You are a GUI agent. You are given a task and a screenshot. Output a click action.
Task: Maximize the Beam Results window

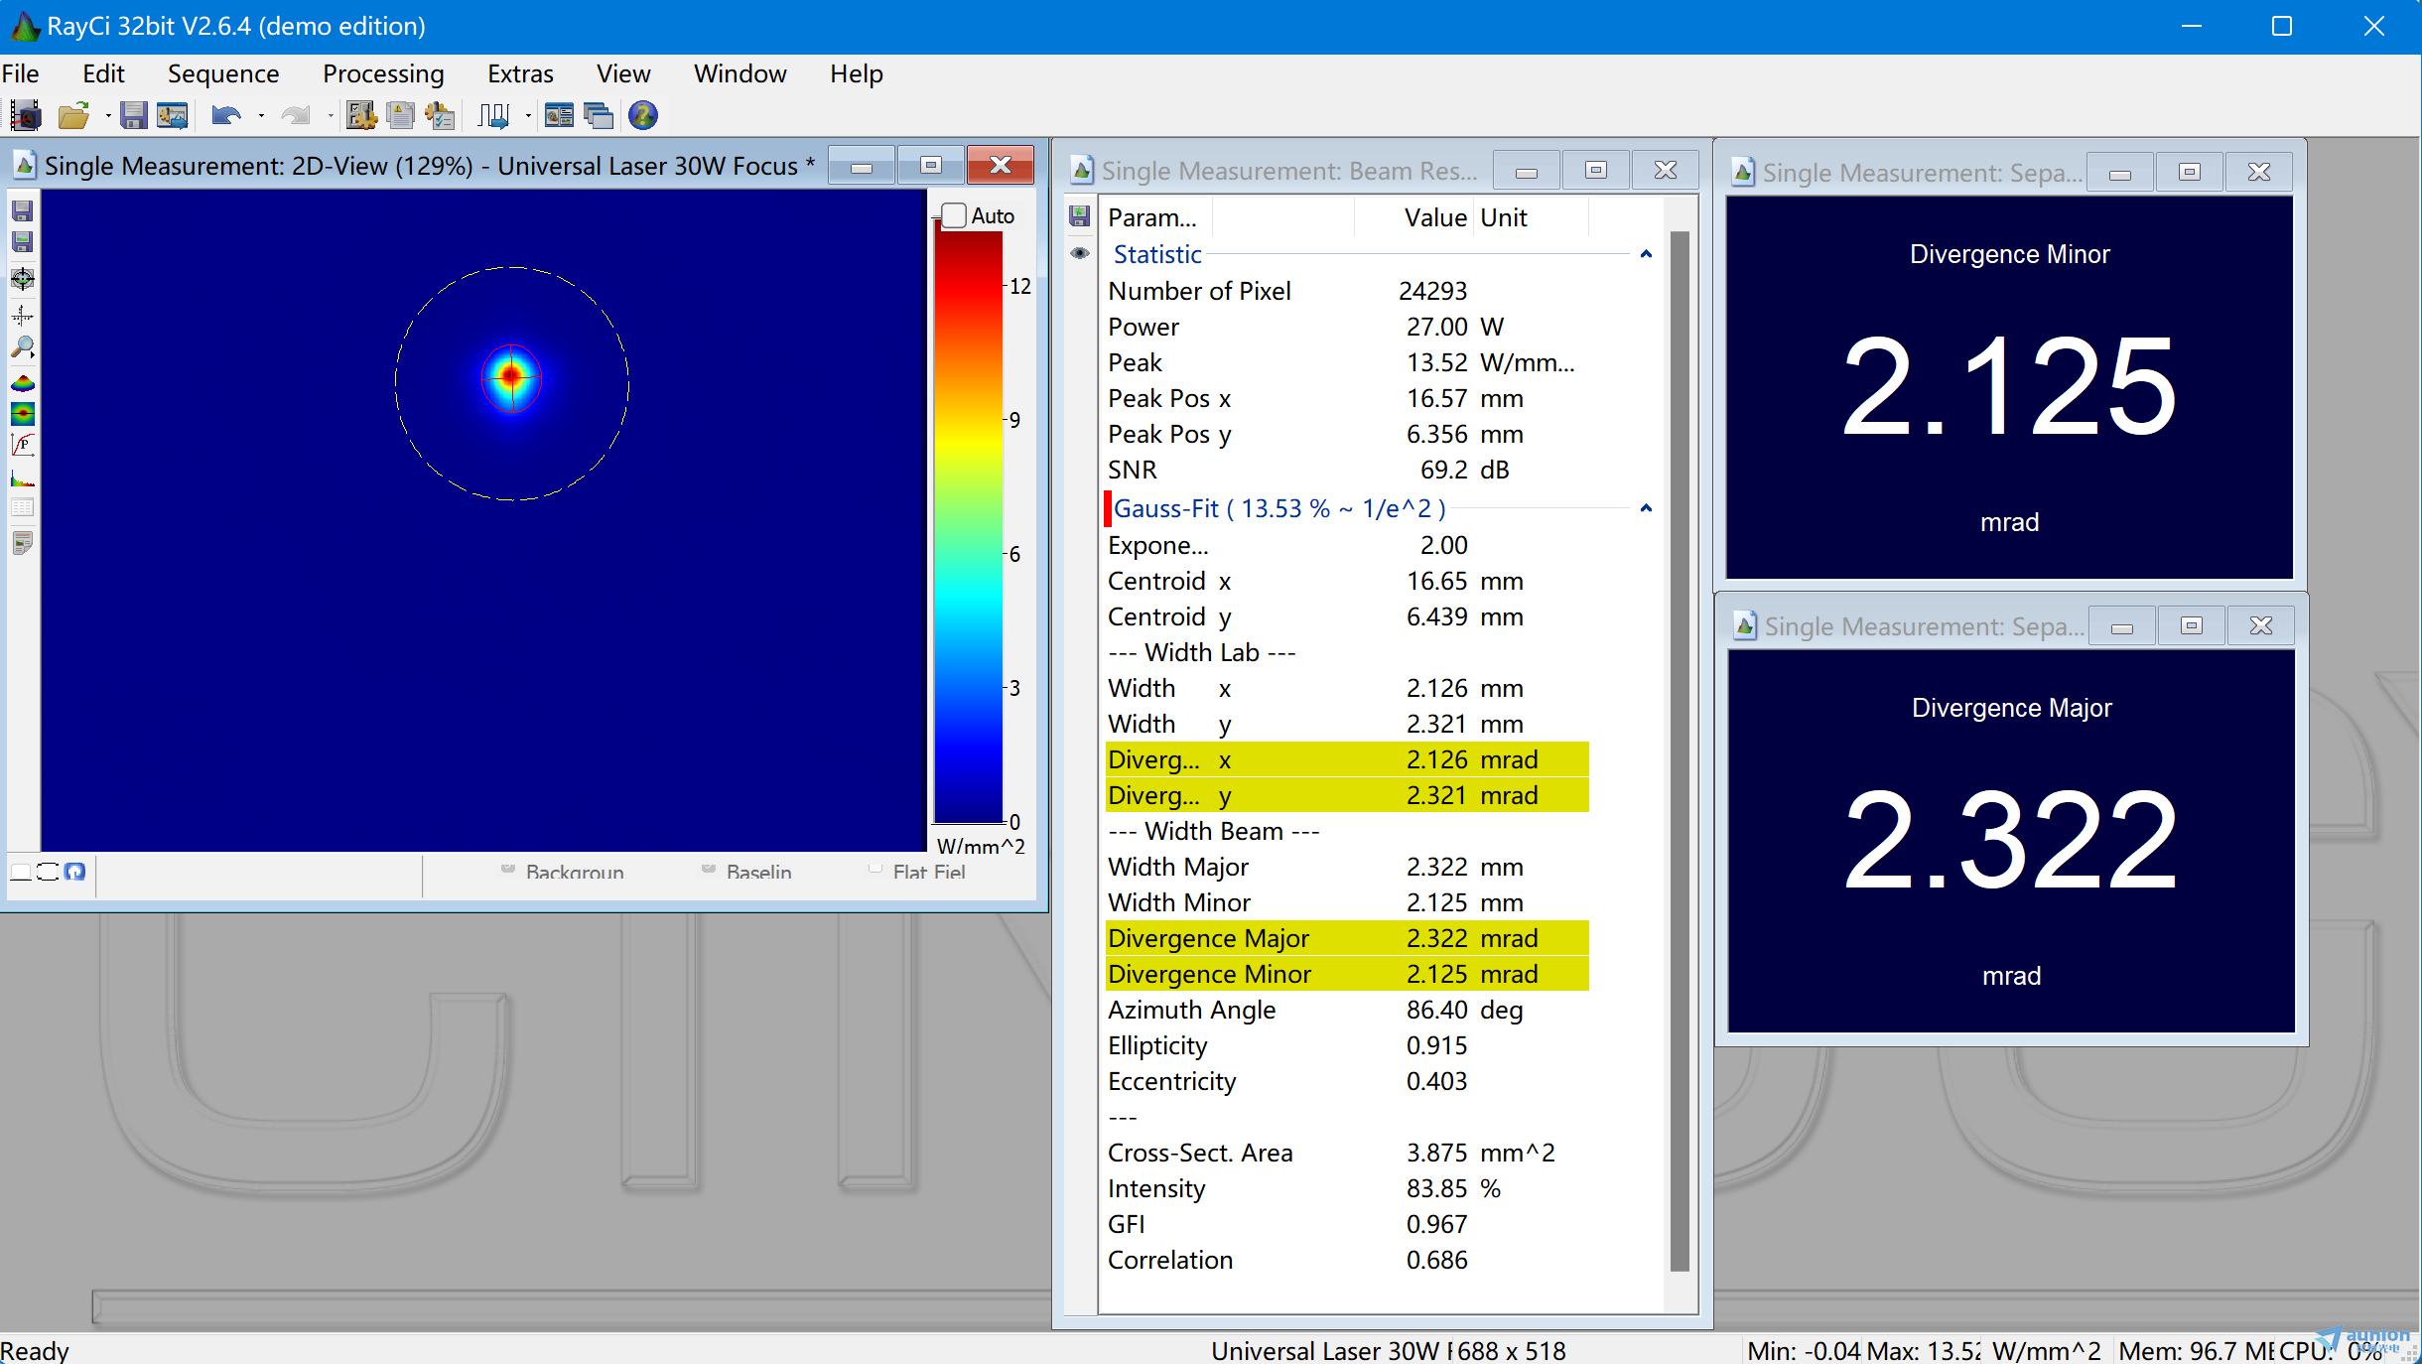[x=1596, y=171]
